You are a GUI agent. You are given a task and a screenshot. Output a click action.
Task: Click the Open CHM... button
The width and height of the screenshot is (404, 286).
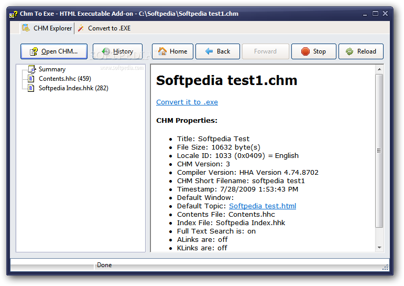tap(54, 51)
